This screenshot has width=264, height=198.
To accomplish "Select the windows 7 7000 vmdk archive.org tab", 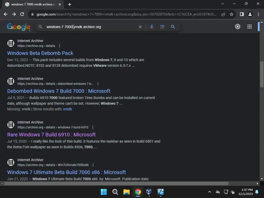I will [33, 4].
